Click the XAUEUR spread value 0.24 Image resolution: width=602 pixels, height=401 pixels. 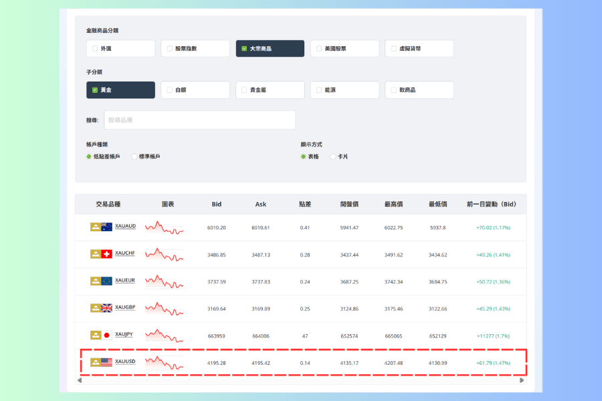pos(305,282)
